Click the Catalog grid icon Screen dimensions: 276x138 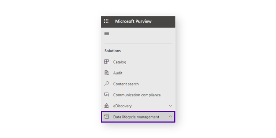pyautogui.click(x=107, y=62)
